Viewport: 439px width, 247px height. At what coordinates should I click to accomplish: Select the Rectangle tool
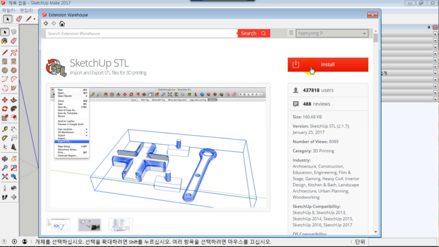tap(5, 61)
